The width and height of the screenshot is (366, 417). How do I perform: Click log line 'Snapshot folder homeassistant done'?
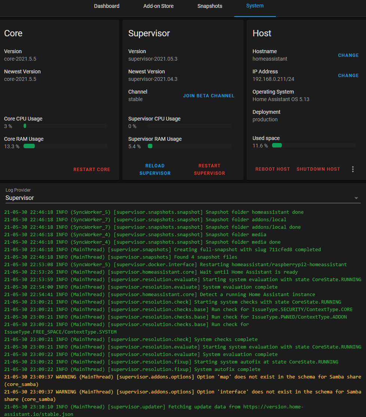(154, 212)
